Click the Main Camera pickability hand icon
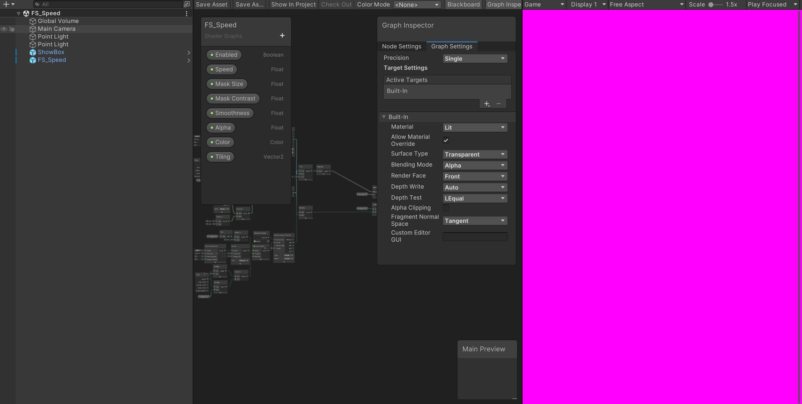 [12, 29]
